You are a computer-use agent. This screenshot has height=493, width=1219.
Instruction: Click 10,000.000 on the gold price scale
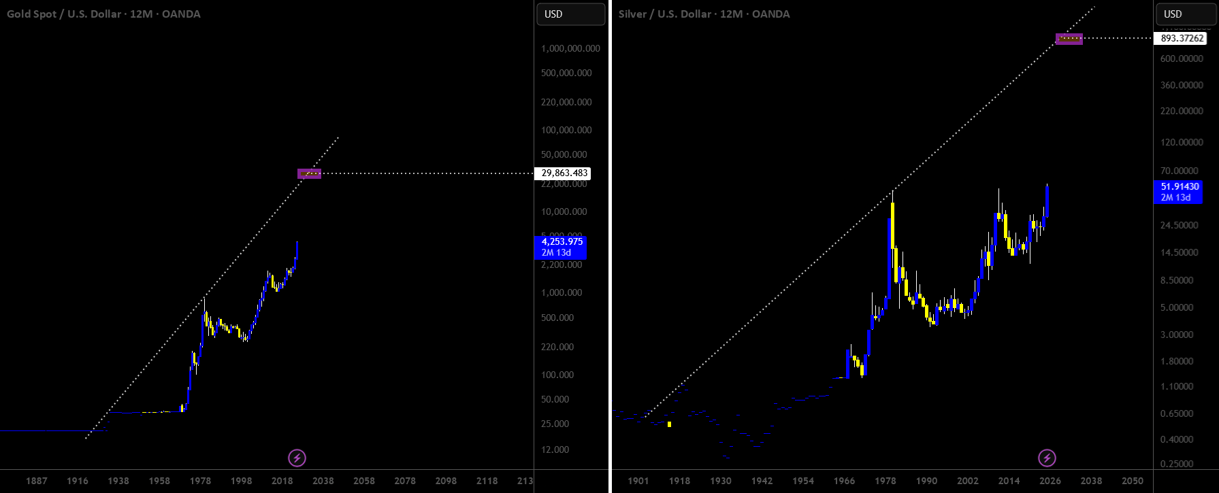point(564,211)
